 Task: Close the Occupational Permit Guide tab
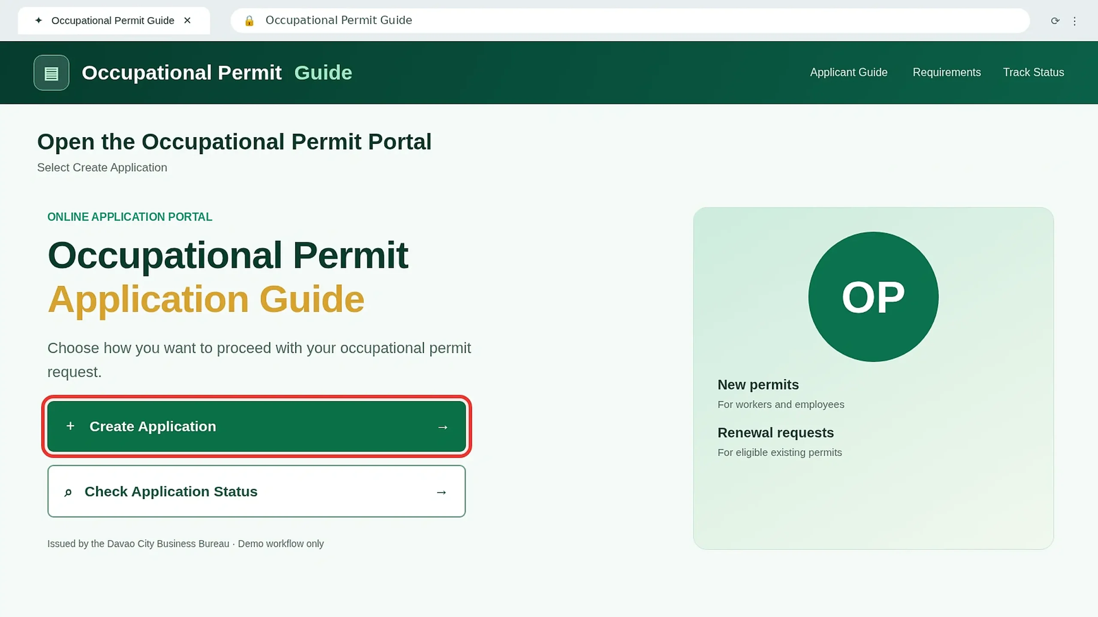(187, 21)
